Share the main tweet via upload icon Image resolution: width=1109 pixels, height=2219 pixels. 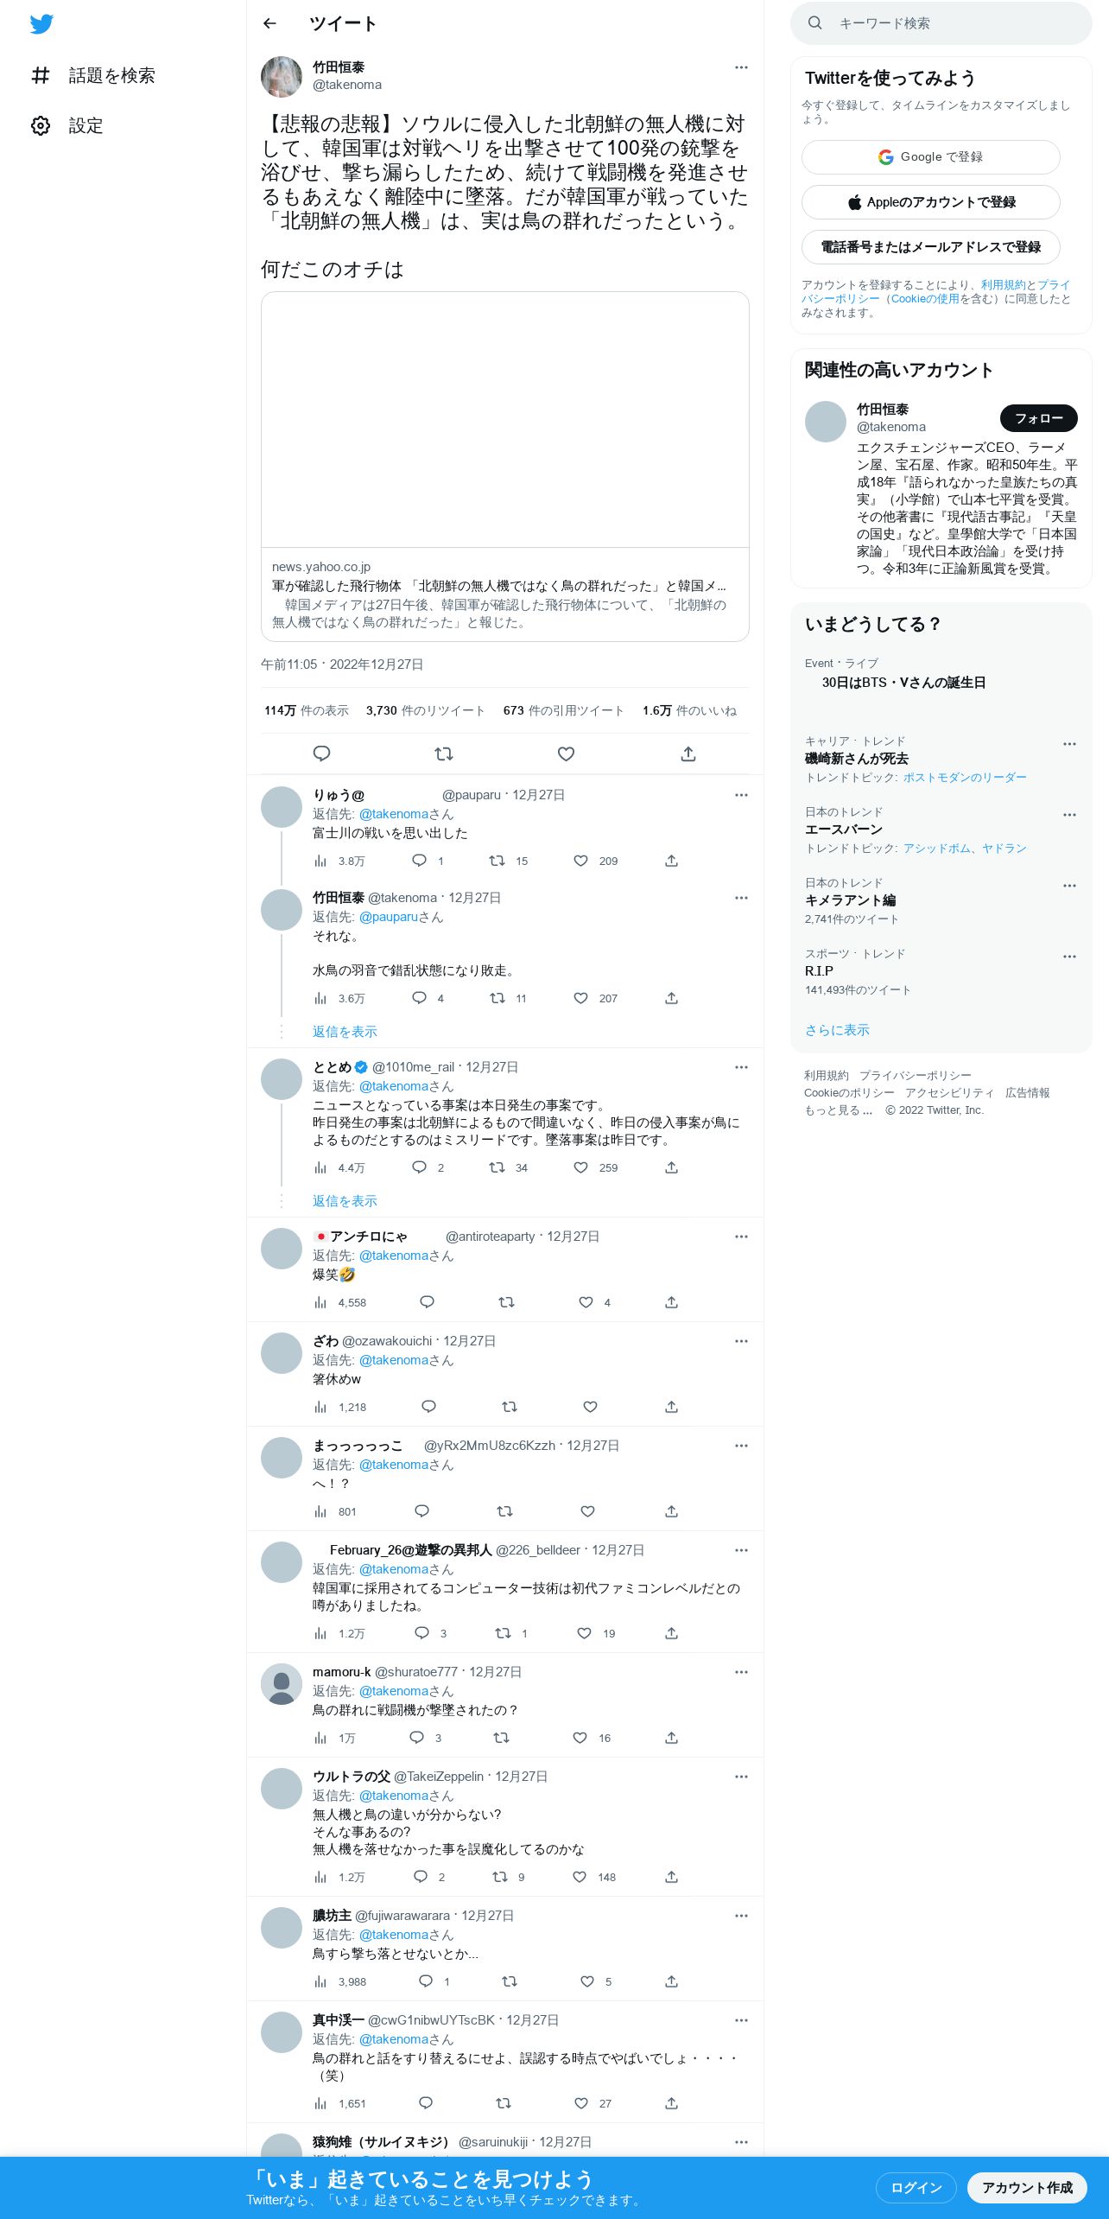(688, 753)
